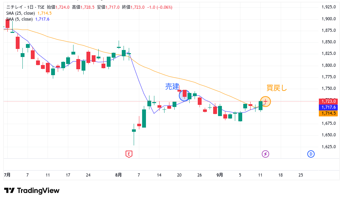Click the red earnings E marker
343x201 pixels.
(x=129, y=154)
